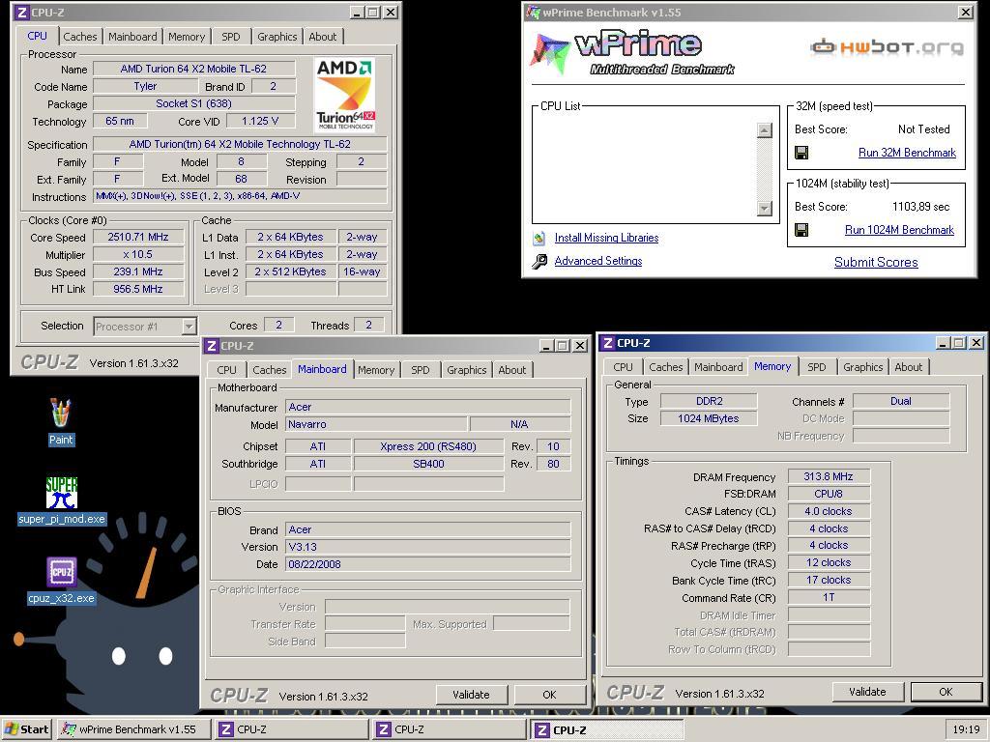
Task: Click Validate in Memory window
Action: pyautogui.click(x=867, y=692)
